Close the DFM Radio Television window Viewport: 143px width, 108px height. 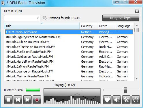136,2
